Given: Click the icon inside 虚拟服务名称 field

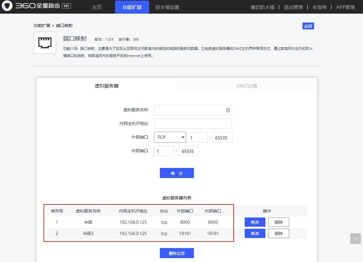Looking at the screenshot, I should point(228,110).
